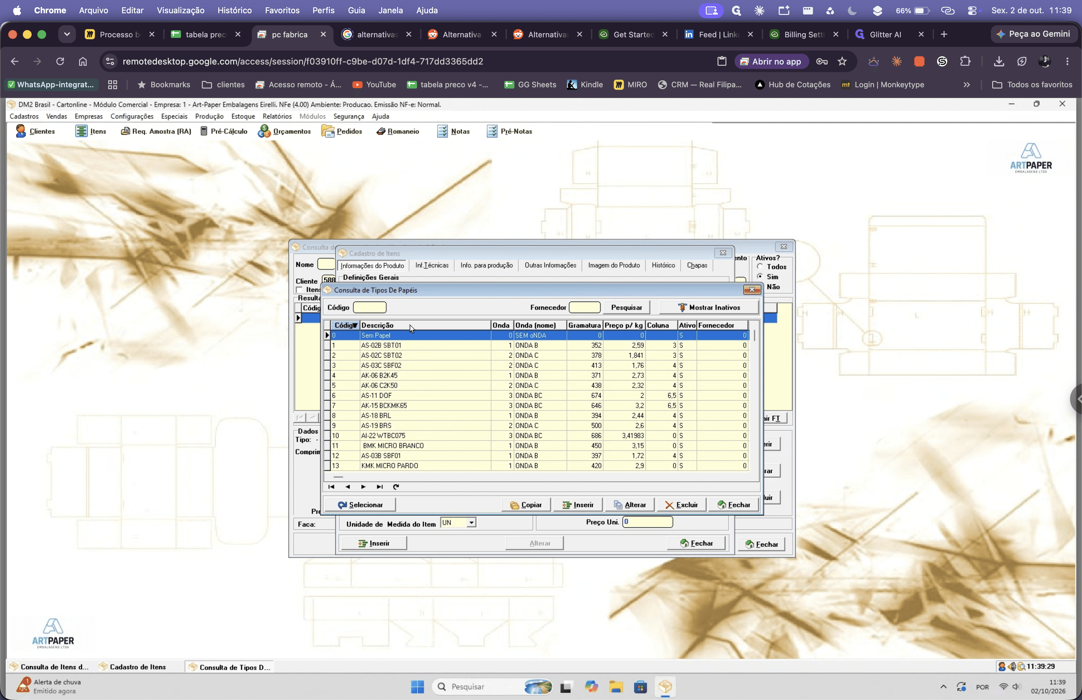The image size is (1082, 700).
Task: Go to last record in paper grid
Action: pyautogui.click(x=380, y=487)
